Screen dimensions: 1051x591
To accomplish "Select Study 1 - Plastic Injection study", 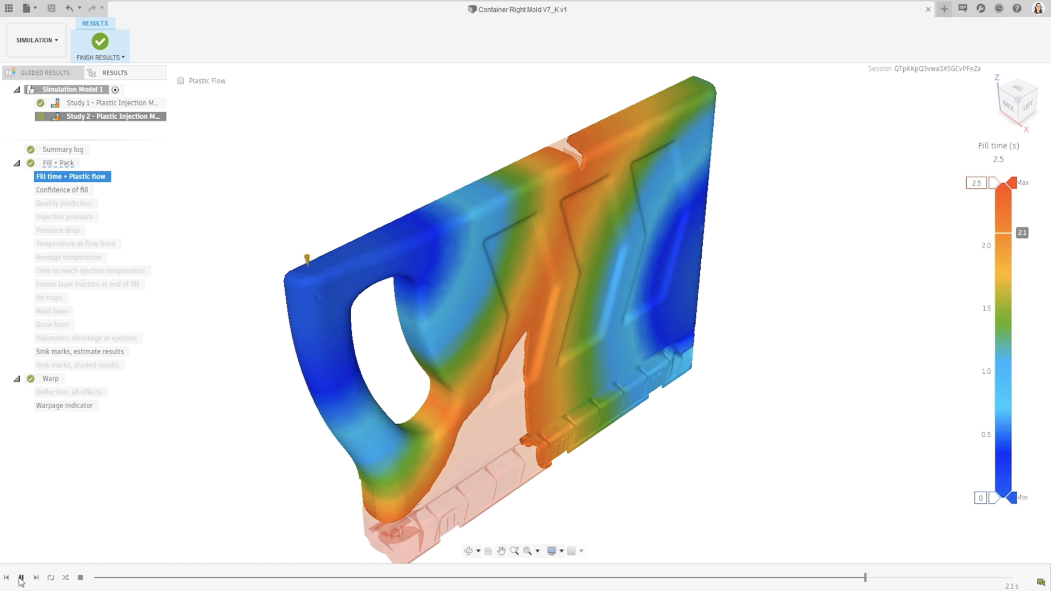I will pyautogui.click(x=112, y=103).
